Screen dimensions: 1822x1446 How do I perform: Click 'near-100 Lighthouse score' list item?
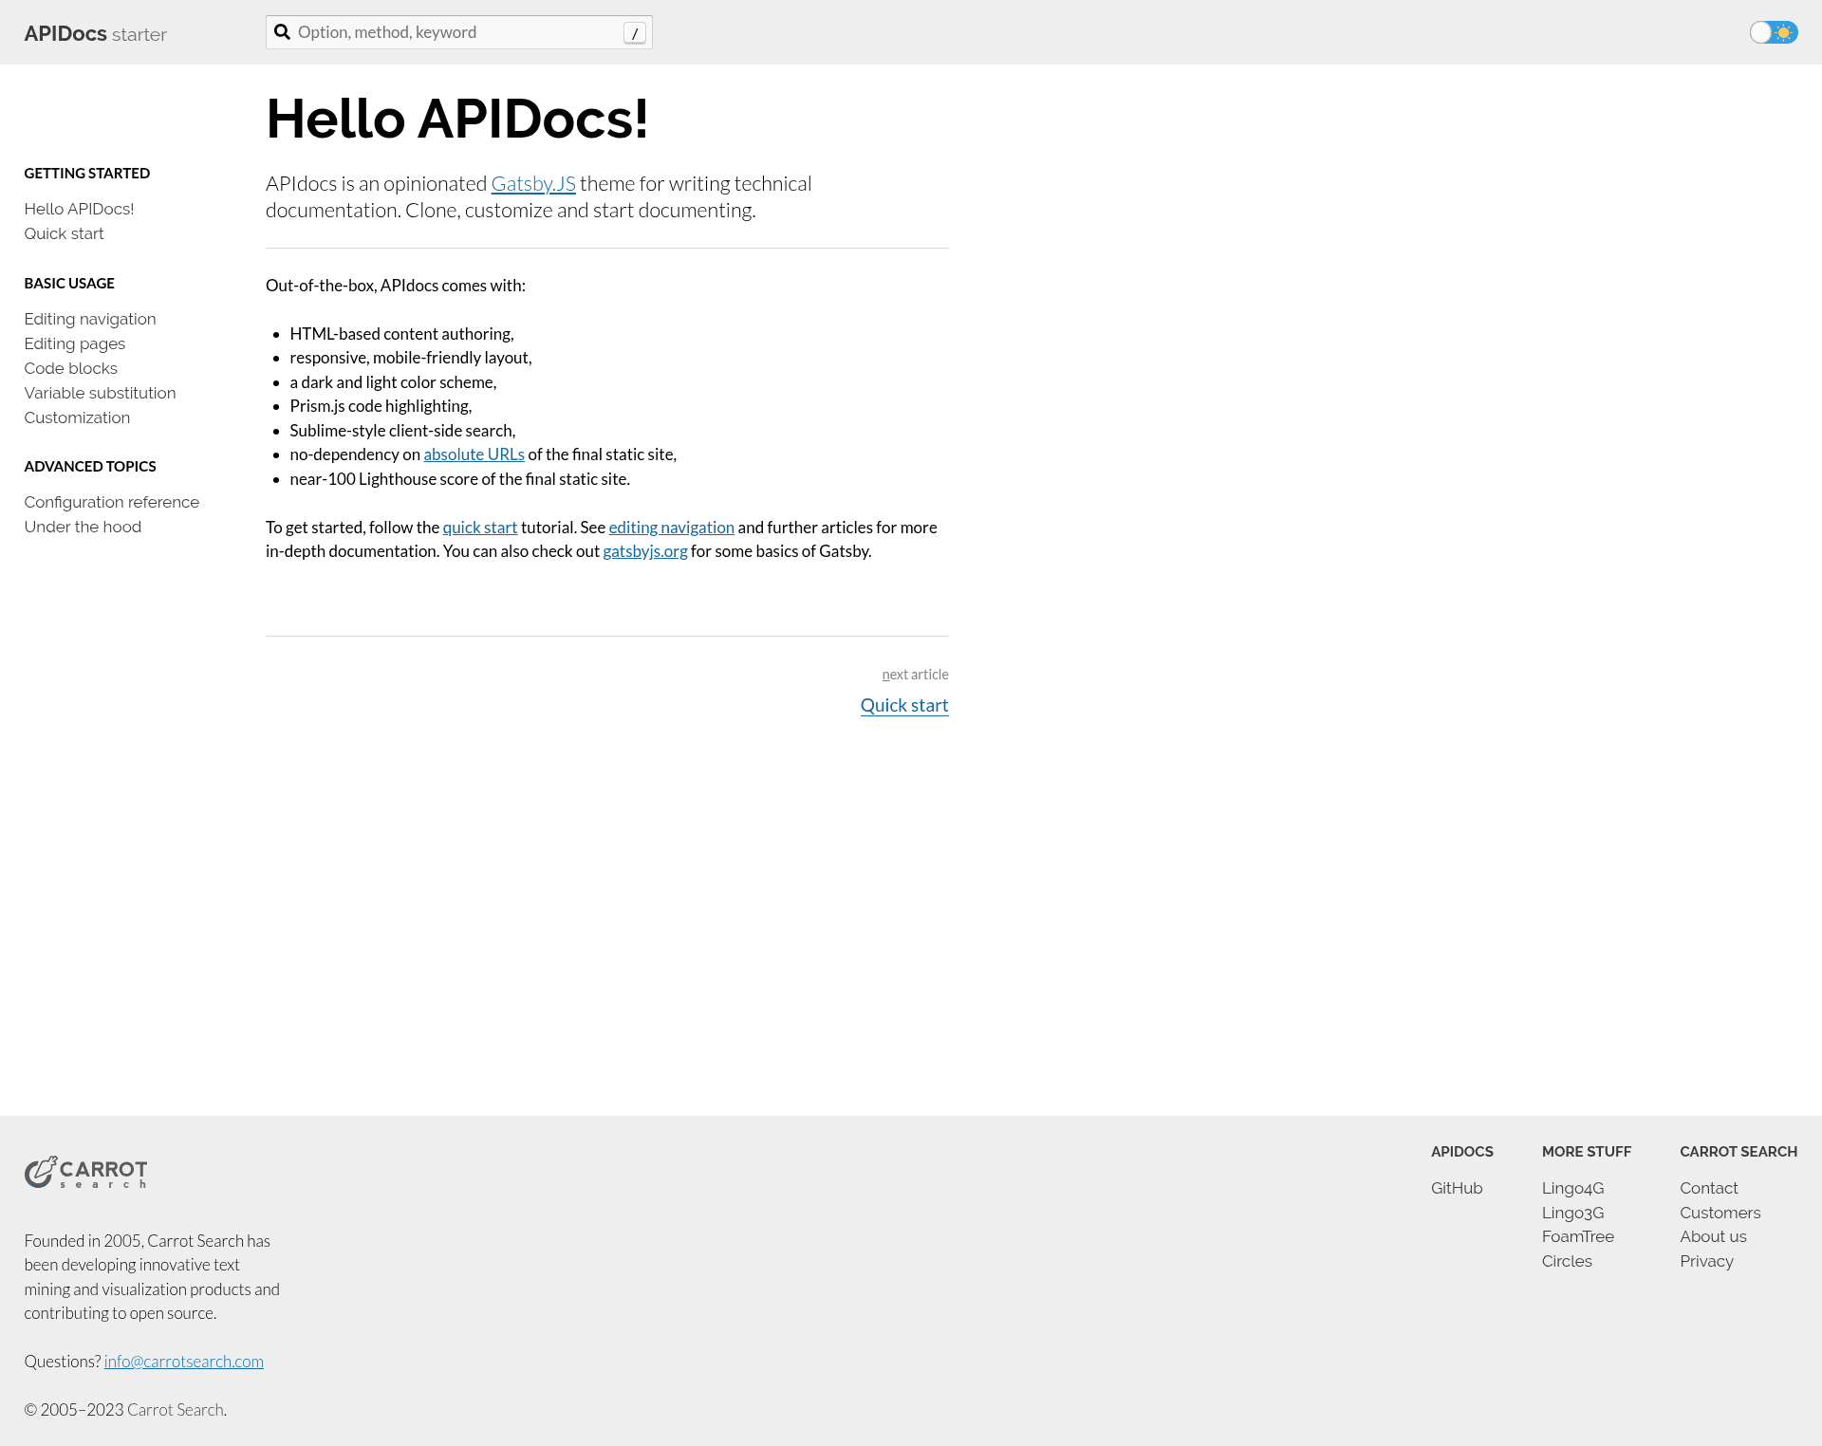459,479
